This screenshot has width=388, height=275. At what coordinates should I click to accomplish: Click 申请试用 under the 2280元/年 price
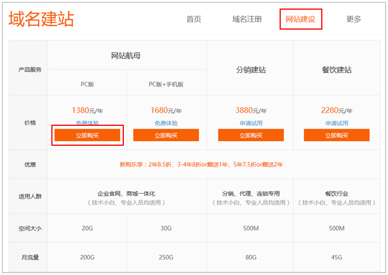tap(337, 123)
